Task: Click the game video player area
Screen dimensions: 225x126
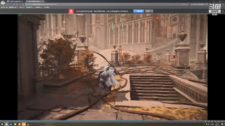Action: 112,67
